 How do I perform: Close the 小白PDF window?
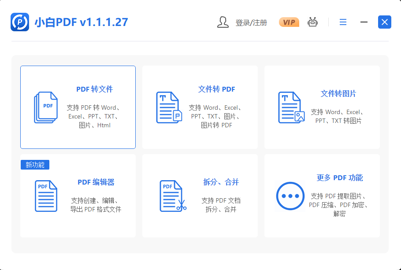385,22
